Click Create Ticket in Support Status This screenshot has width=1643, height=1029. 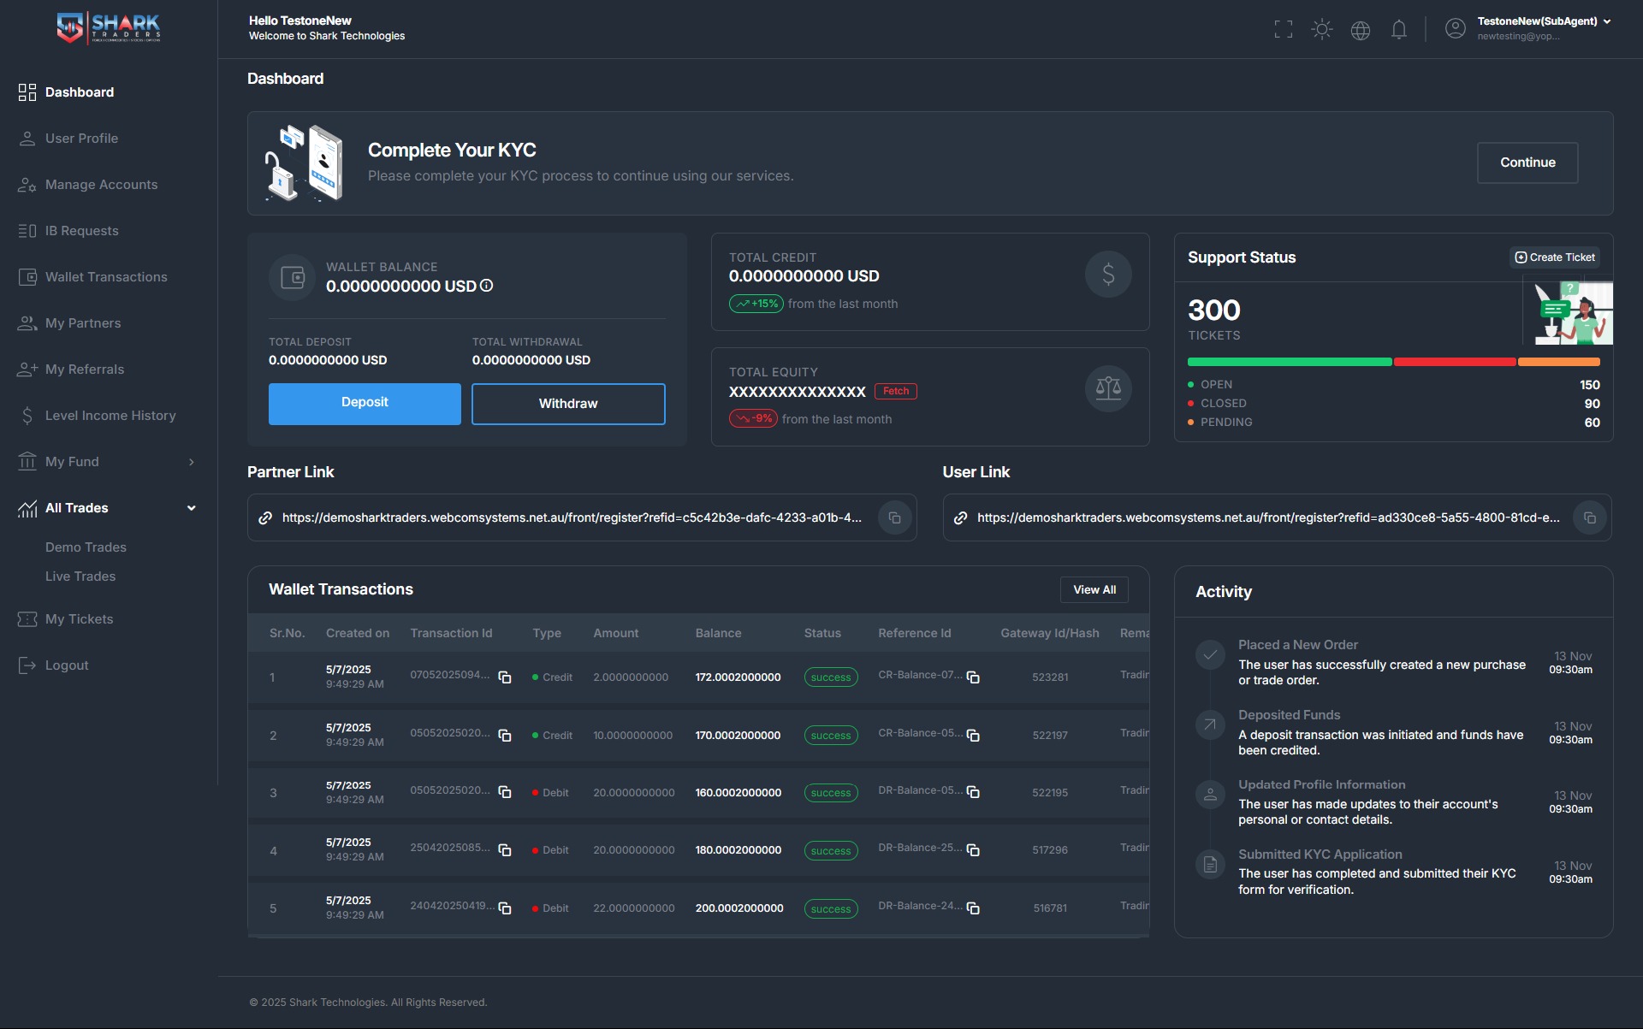(1555, 257)
